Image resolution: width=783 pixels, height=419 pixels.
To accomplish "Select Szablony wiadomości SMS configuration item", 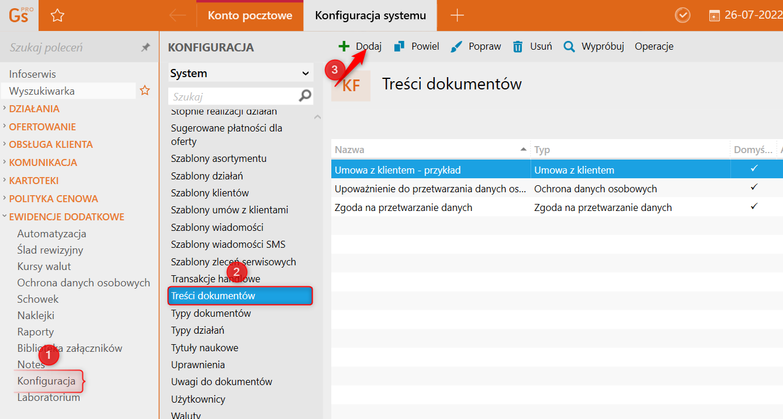I will (228, 244).
